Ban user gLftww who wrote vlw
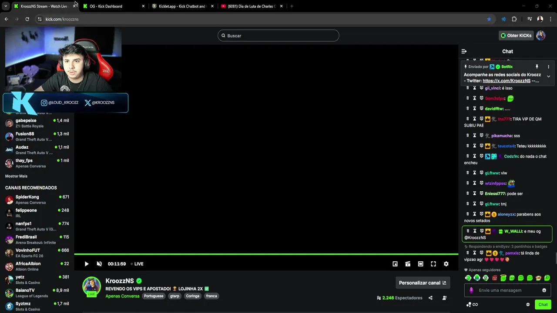Image resolution: width=557 pixels, height=313 pixels. [481, 173]
